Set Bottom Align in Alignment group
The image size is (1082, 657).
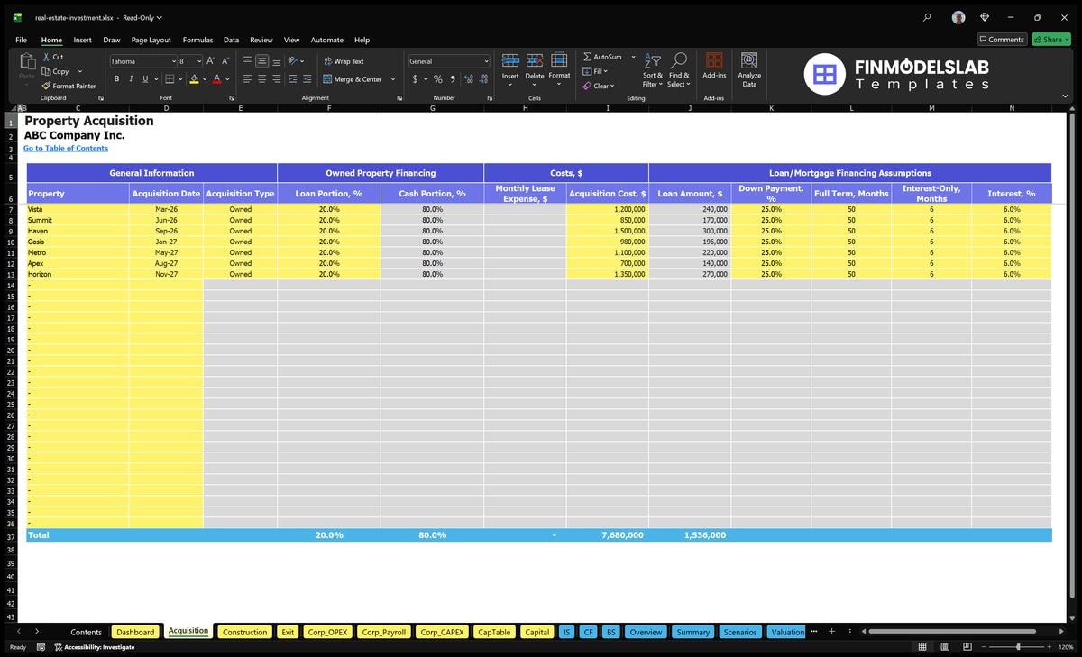point(277,61)
